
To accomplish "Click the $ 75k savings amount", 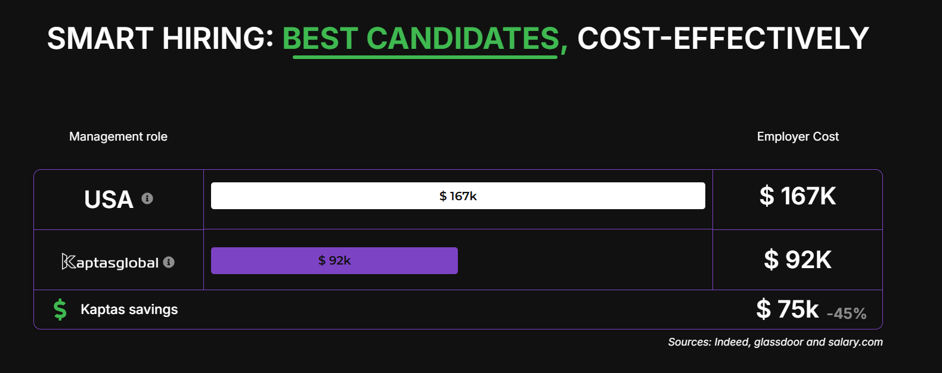I will click(788, 309).
